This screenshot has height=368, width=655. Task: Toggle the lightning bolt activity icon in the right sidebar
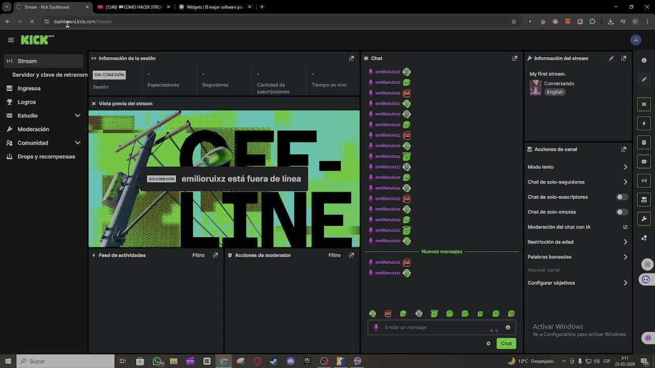click(x=644, y=123)
